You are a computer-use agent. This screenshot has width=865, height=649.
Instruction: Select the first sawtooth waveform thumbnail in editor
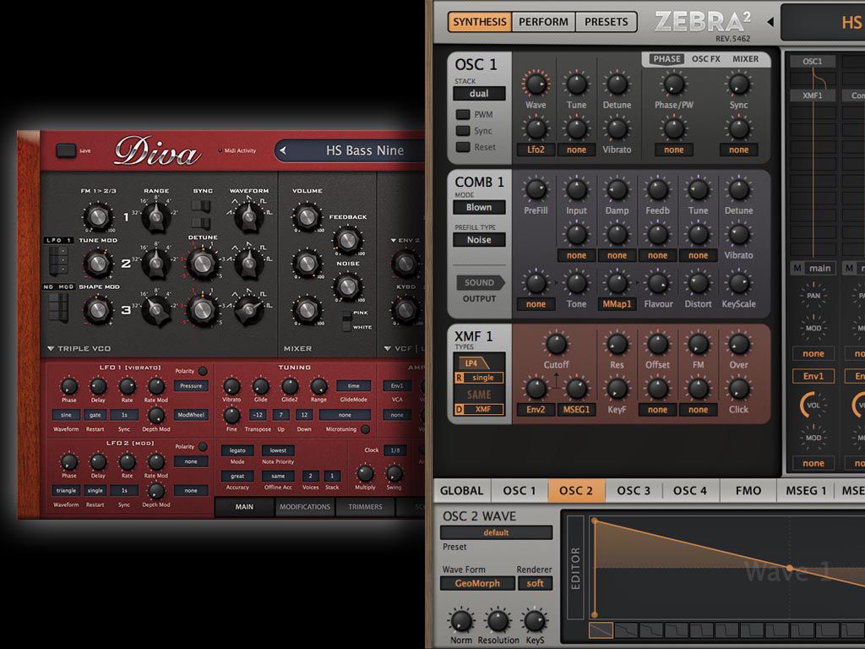tap(601, 630)
